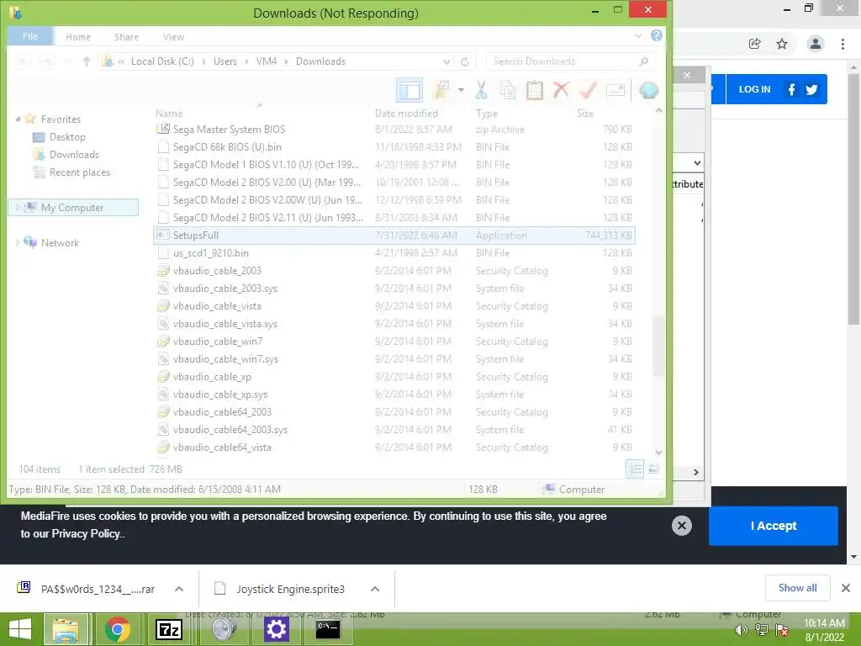Click Chrome's share page icon
The height and width of the screenshot is (646, 861).
(755, 44)
